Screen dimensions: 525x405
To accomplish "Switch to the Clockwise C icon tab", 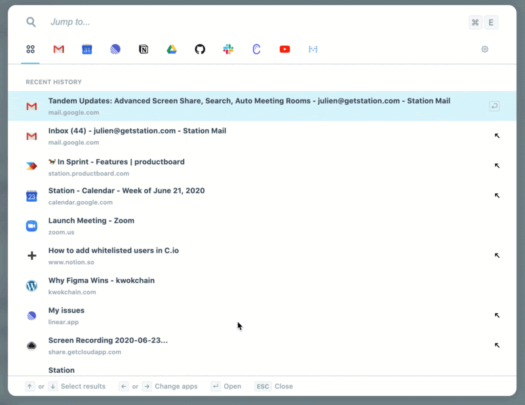I will pos(256,50).
